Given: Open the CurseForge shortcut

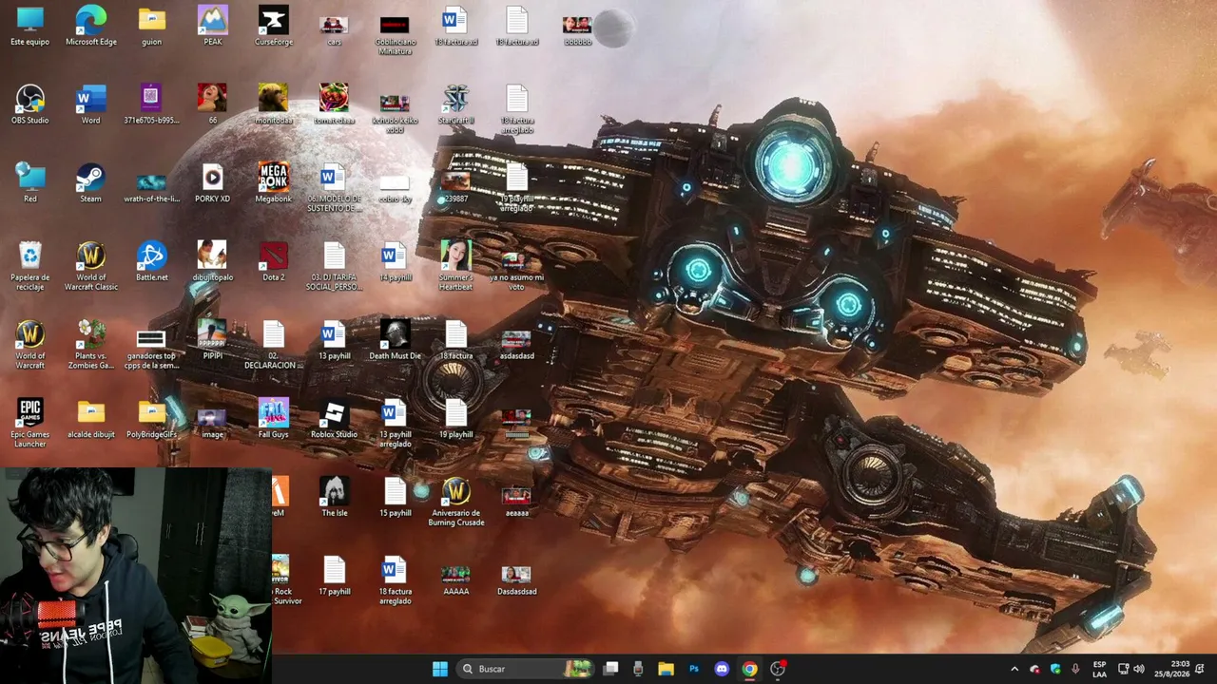Looking at the screenshot, I should click(x=273, y=27).
